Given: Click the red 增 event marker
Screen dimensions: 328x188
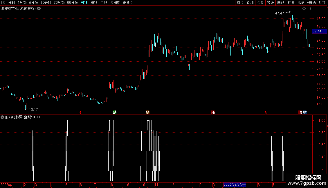Looking at the screenshot, I should tap(300, 112).
